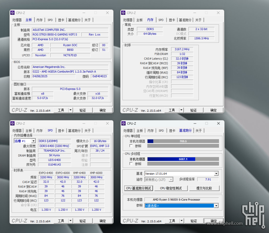Click the 提交与比较 button
The image size is (269, 233).
[204, 188]
